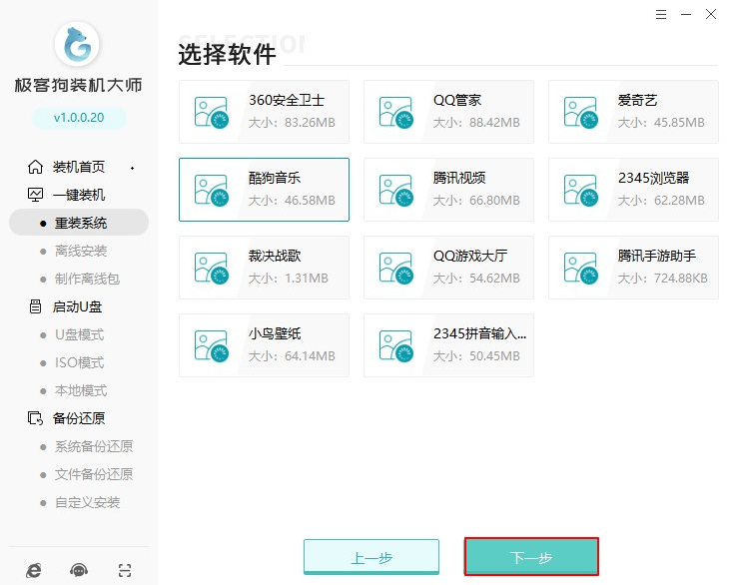Click the home icon beside 装机首页
This screenshot has width=732, height=585.
coord(36,167)
